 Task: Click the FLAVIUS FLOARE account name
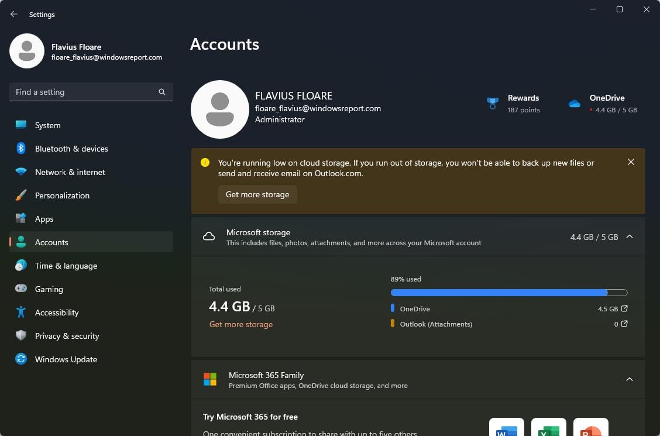pos(294,96)
